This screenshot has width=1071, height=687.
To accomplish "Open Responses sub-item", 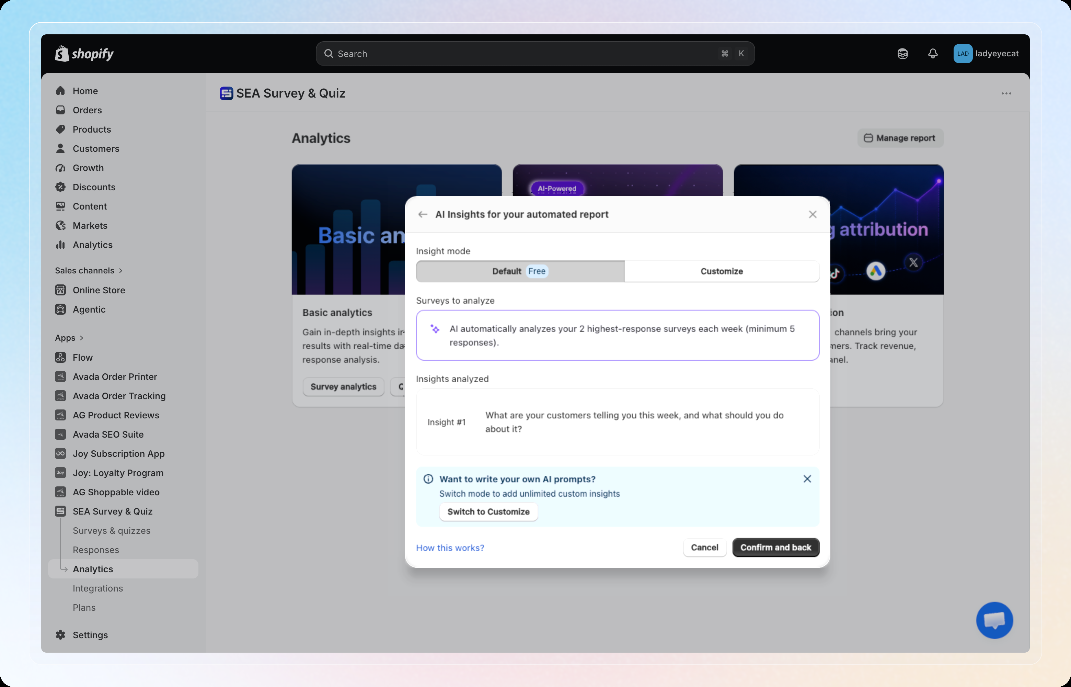I will click(x=96, y=550).
